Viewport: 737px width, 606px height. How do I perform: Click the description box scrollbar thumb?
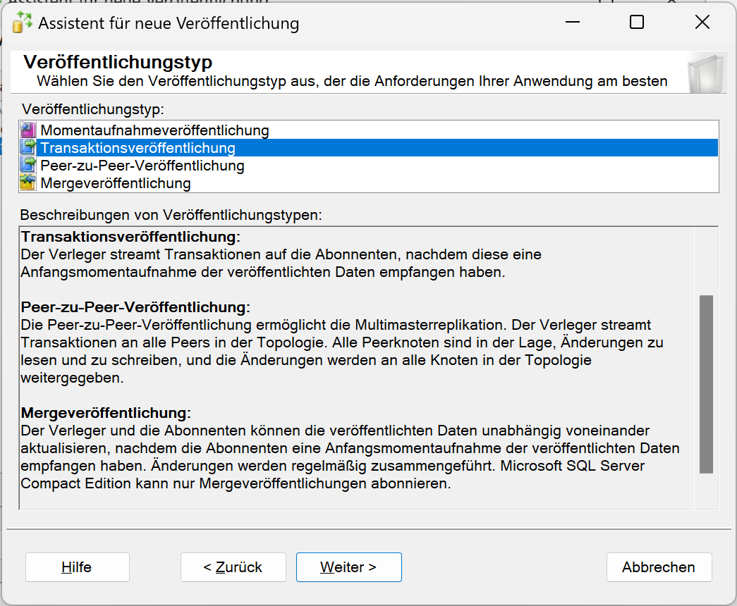coord(706,384)
